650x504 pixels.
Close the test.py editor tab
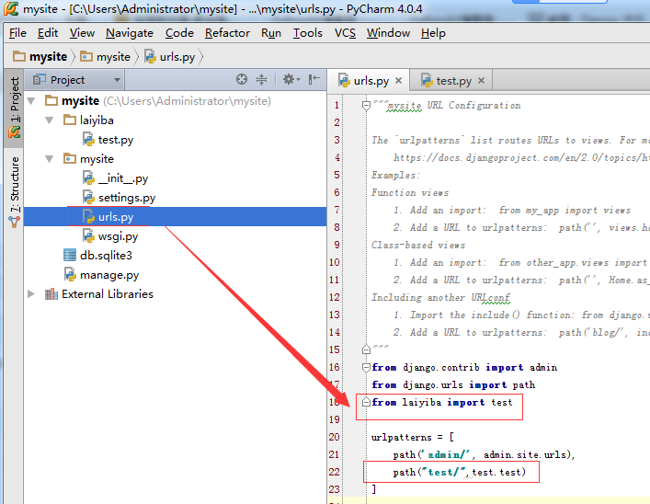tap(481, 81)
